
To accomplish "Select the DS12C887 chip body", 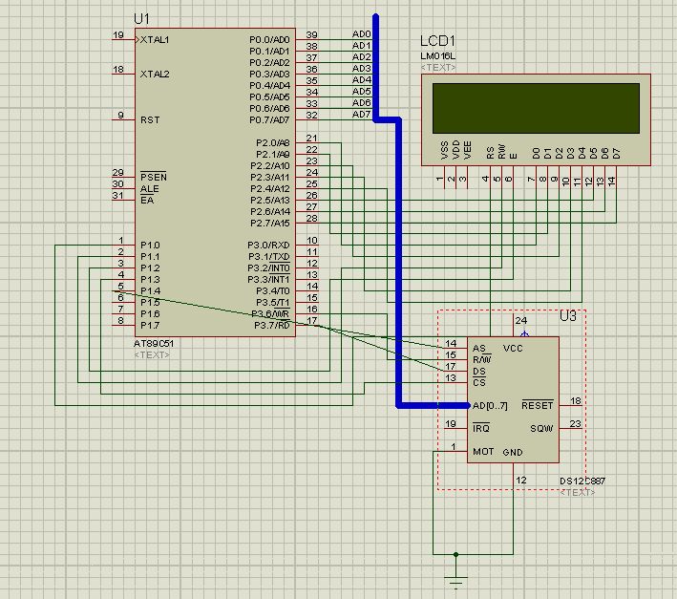I will (512, 399).
